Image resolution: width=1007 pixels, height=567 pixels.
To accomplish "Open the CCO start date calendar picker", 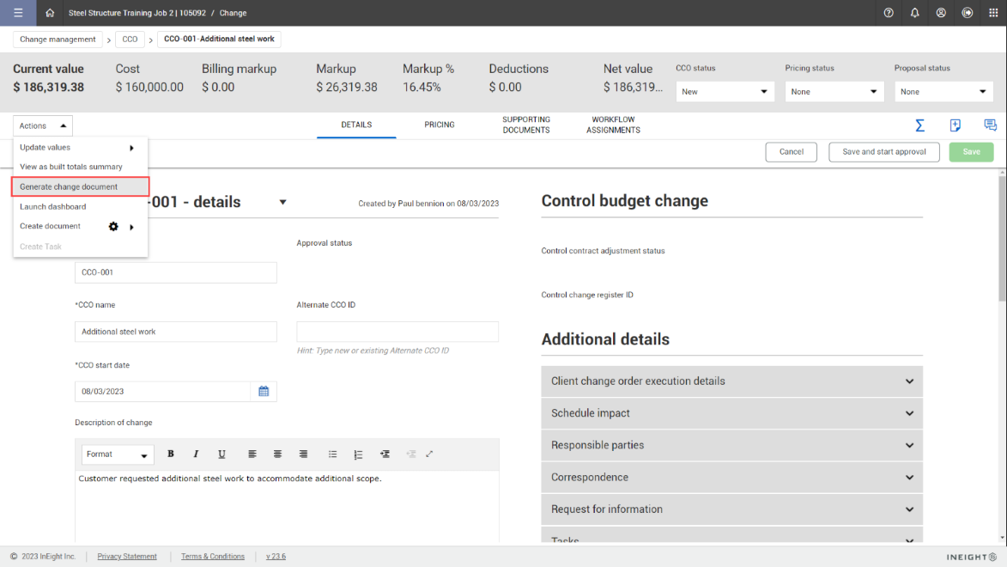I will (264, 392).
